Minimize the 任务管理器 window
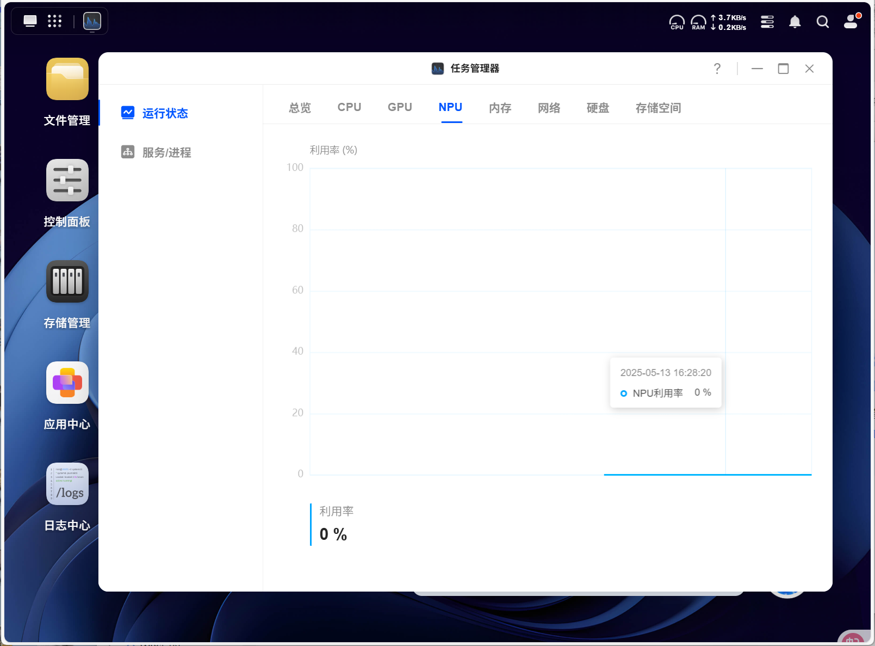The image size is (875, 646). point(757,69)
